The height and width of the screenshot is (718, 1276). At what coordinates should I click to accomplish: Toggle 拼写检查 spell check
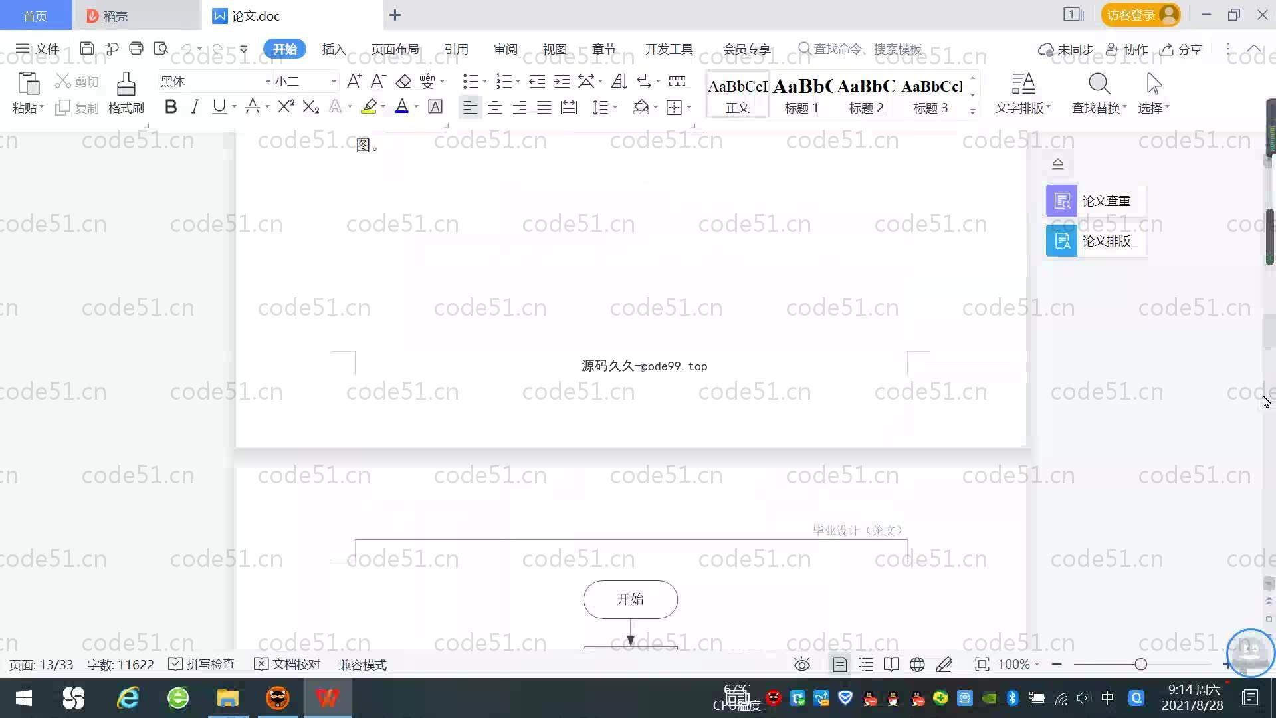[201, 664]
